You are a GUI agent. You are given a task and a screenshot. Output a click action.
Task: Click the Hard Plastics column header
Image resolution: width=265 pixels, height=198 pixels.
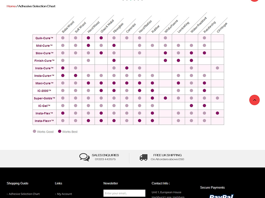pyautogui.click(x=145, y=26)
